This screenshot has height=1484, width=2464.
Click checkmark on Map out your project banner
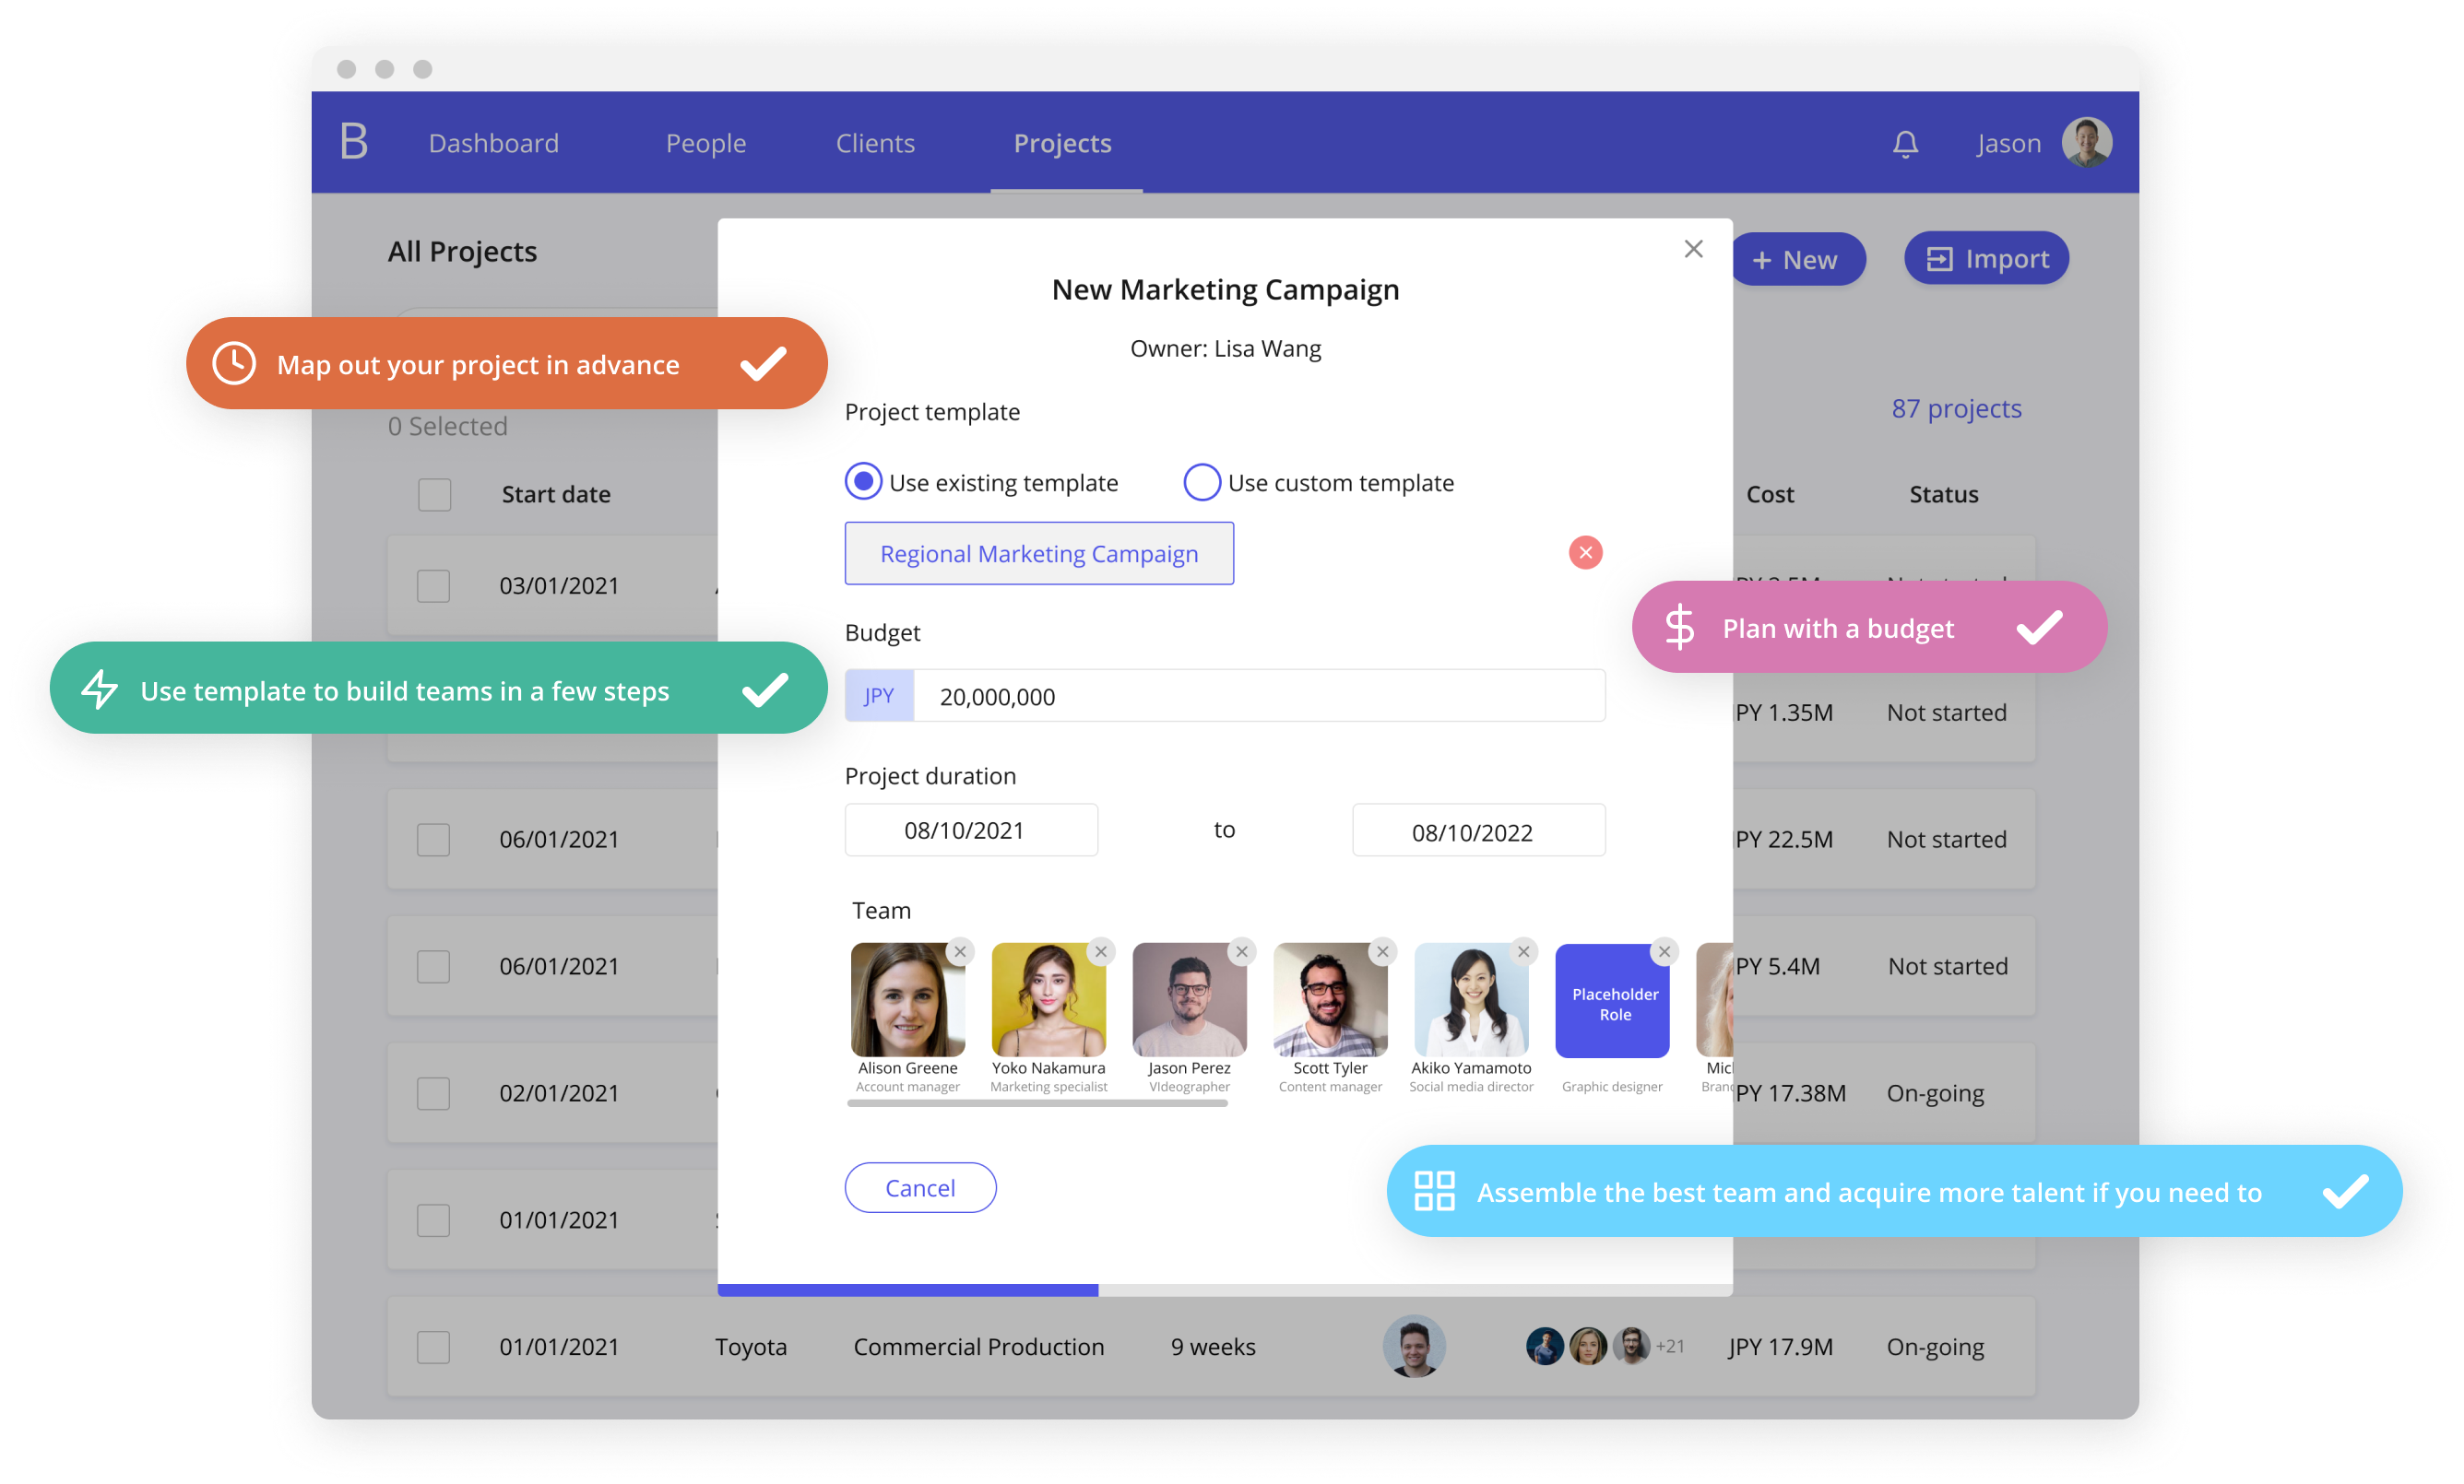(x=764, y=363)
